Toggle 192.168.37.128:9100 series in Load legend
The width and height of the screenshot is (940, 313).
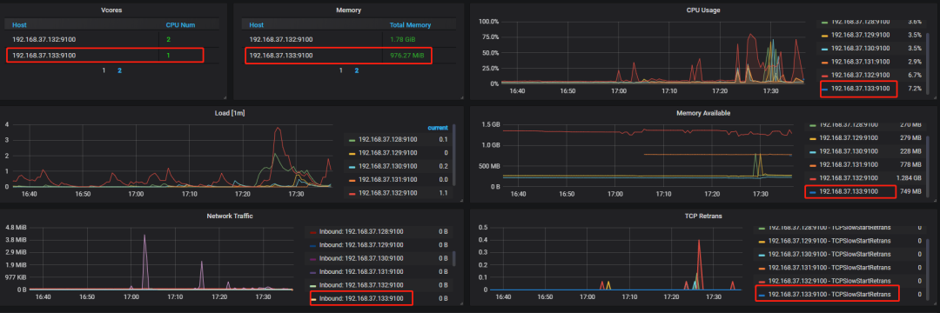pos(388,139)
